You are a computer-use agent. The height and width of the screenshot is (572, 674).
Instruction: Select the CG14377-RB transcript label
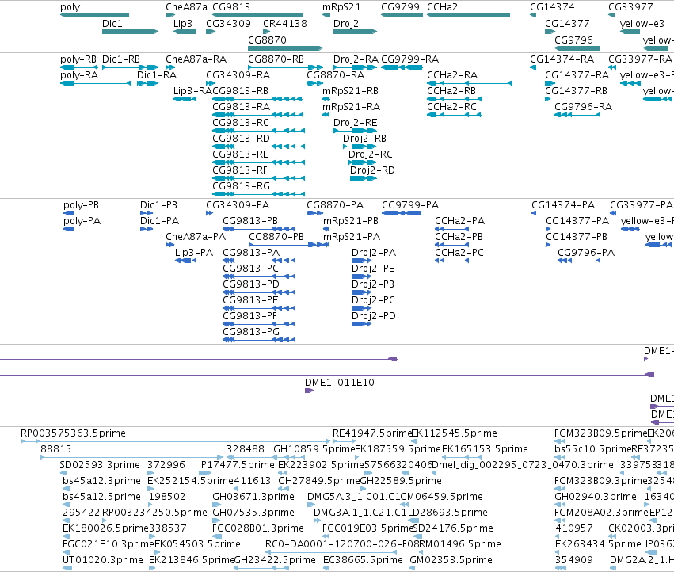point(576,91)
